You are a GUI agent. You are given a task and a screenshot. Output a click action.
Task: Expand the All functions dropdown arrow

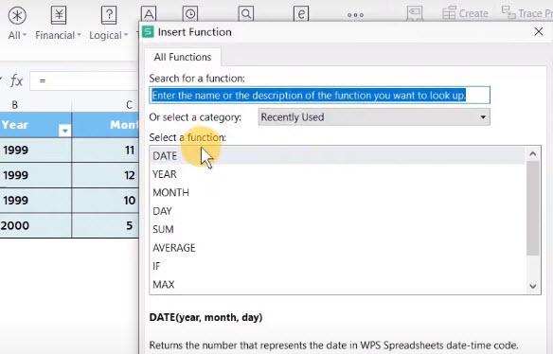click(x=25, y=35)
